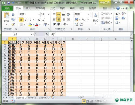Click the Find binoculars icon
Screen dimensions: 135x105
[123, 18]
